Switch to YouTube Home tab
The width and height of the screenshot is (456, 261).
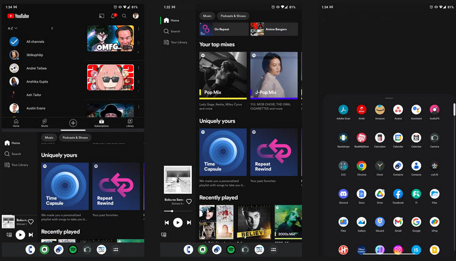pos(16,123)
